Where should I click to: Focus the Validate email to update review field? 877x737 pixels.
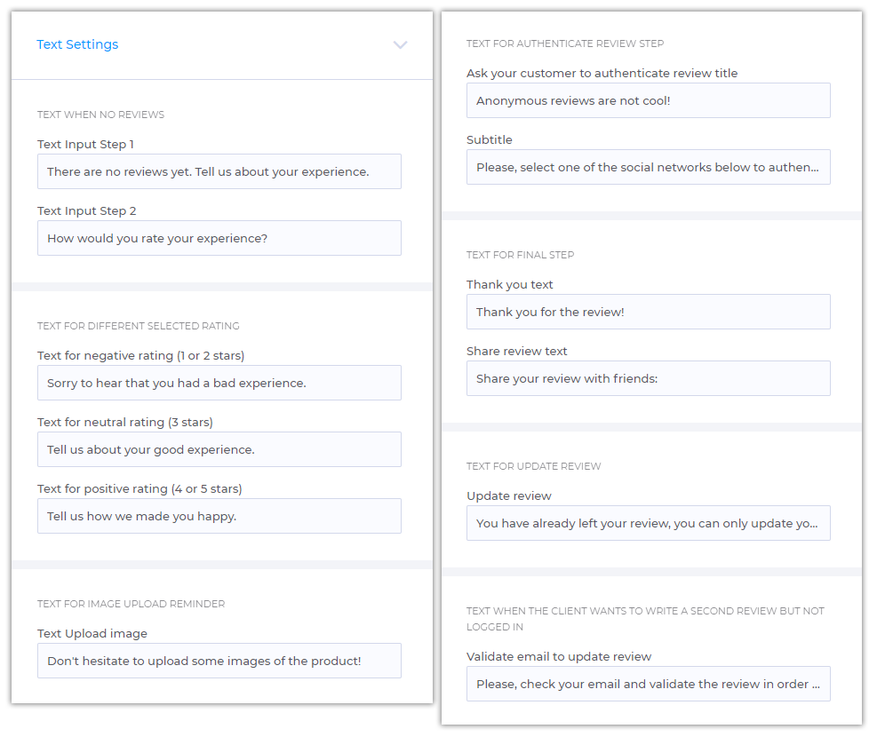tap(649, 684)
